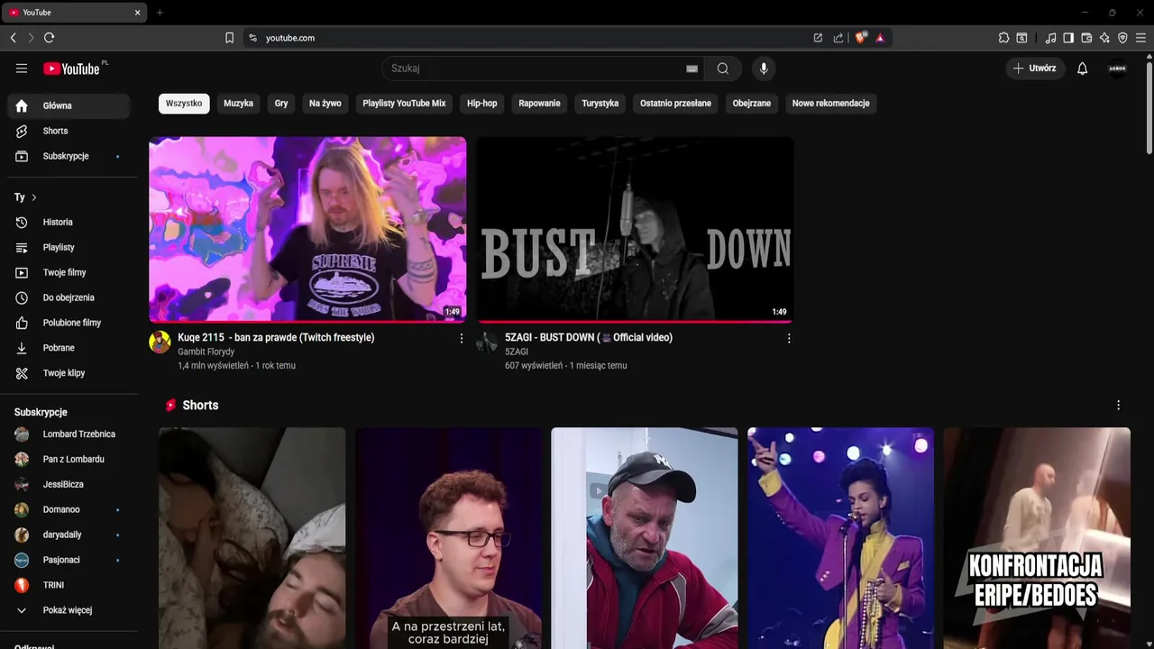Viewport: 1154px width, 649px height.
Task: Click the search magnifier button
Action: click(723, 69)
